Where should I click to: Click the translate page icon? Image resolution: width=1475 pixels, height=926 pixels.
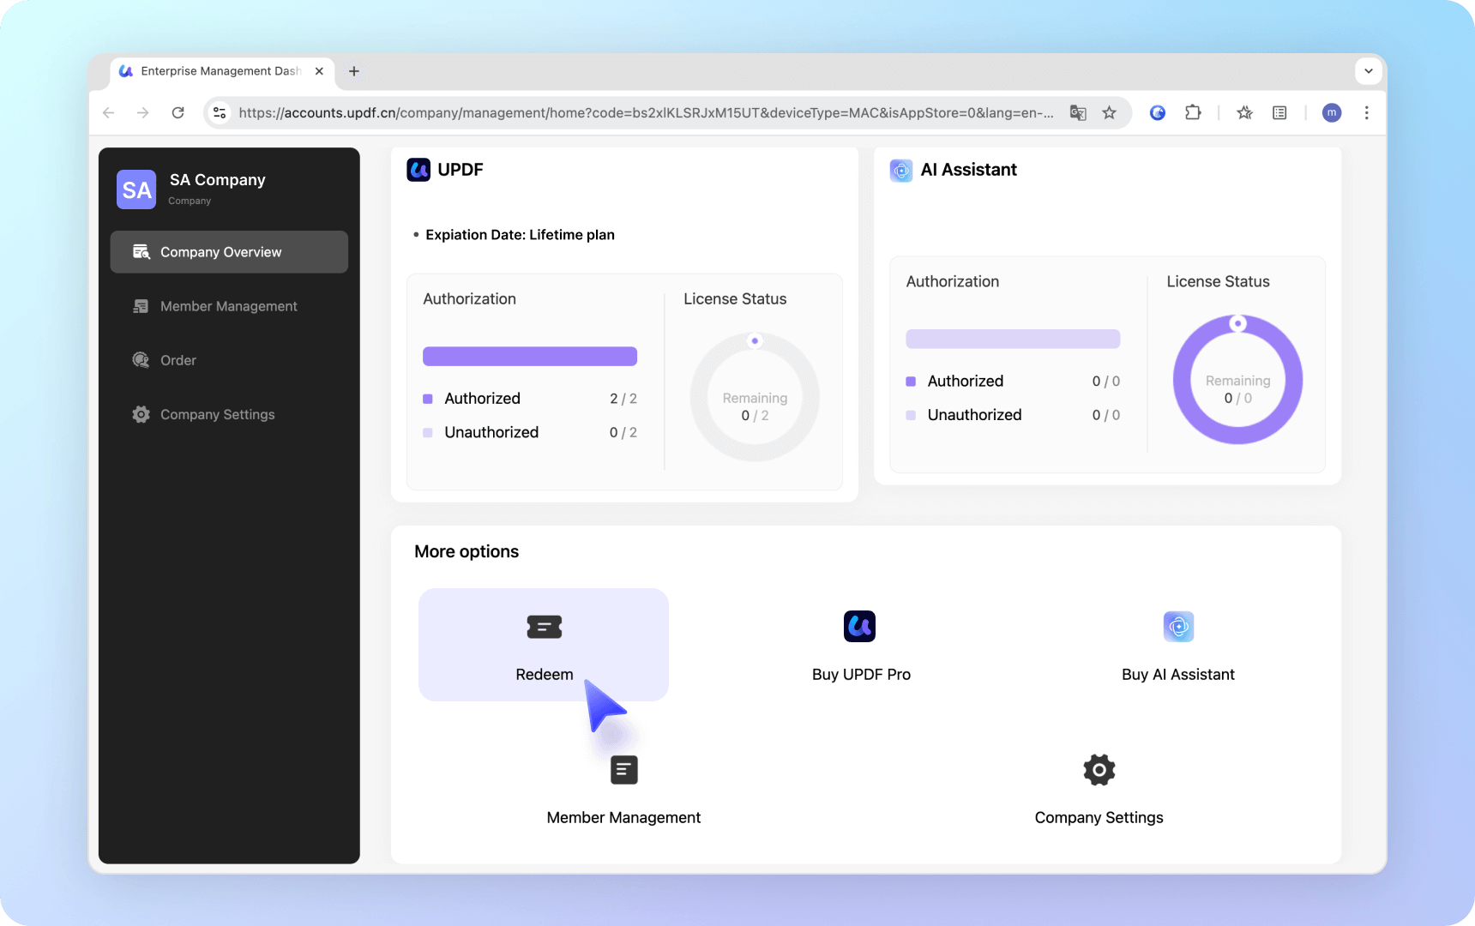(1078, 112)
